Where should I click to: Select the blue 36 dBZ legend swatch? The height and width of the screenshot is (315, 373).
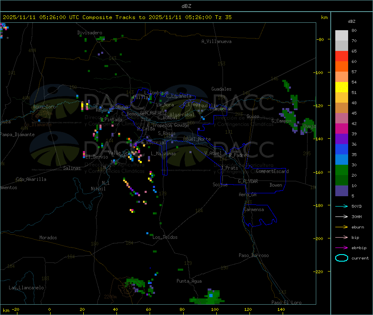[x=342, y=149]
